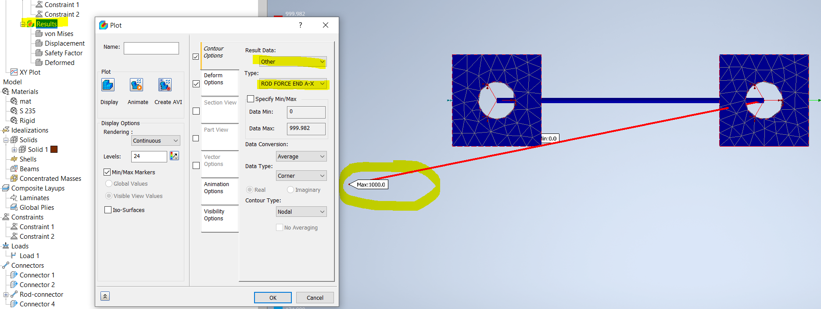Image resolution: width=821 pixels, height=309 pixels.
Task: Select the Safety Factor plot icon
Action: tap(39, 53)
